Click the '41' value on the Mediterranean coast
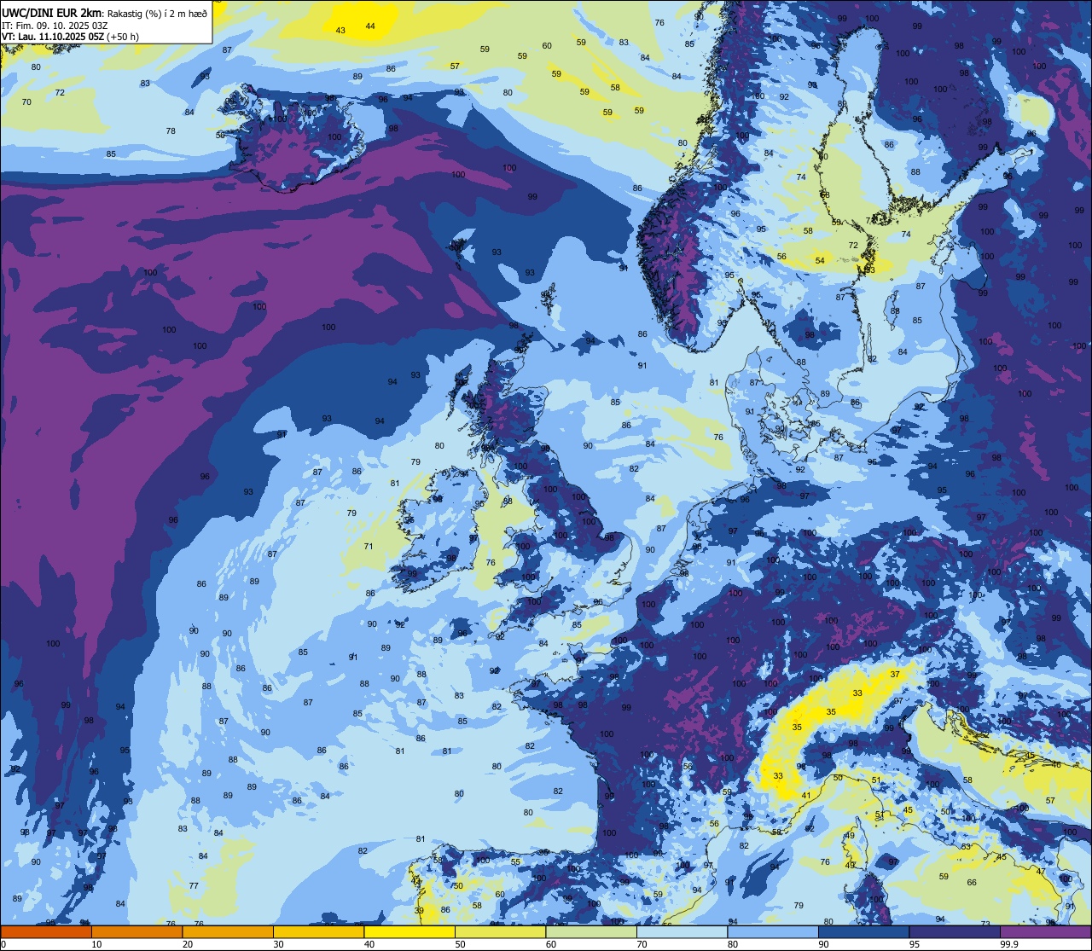 806,795
